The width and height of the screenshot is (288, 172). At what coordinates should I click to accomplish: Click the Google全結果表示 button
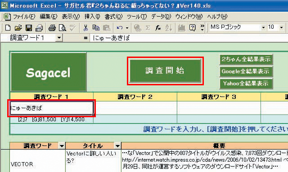pyautogui.click(x=246, y=71)
